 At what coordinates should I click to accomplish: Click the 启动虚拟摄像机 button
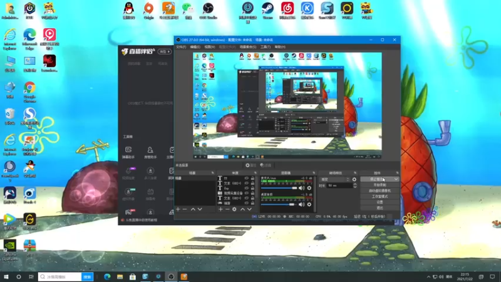pyautogui.click(x=380, y=191)
